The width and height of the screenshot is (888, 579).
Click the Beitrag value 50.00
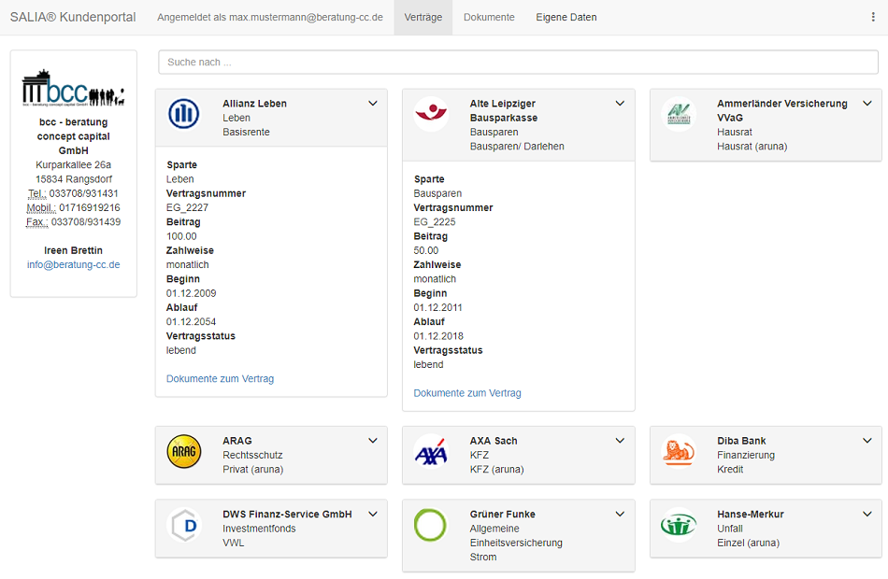(x=426, y=250)
